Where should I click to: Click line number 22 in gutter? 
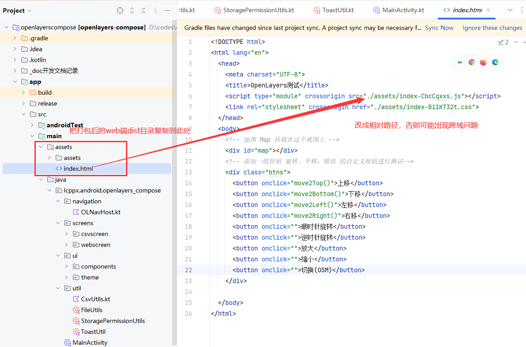point(188,270)
